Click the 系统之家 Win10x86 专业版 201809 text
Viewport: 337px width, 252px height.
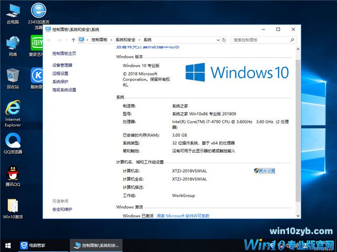(204, 114)
